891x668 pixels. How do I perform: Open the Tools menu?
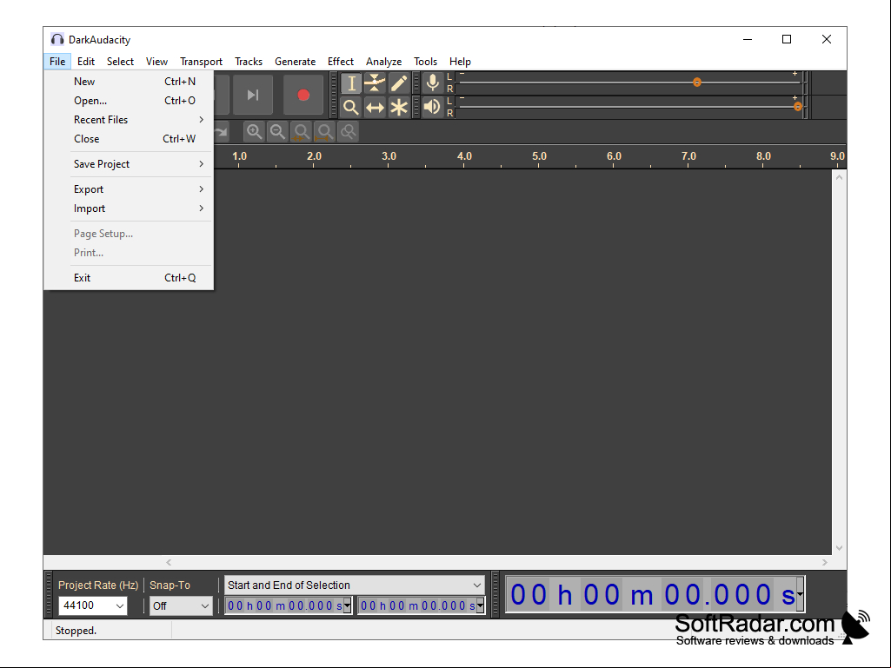pos(425,62)
